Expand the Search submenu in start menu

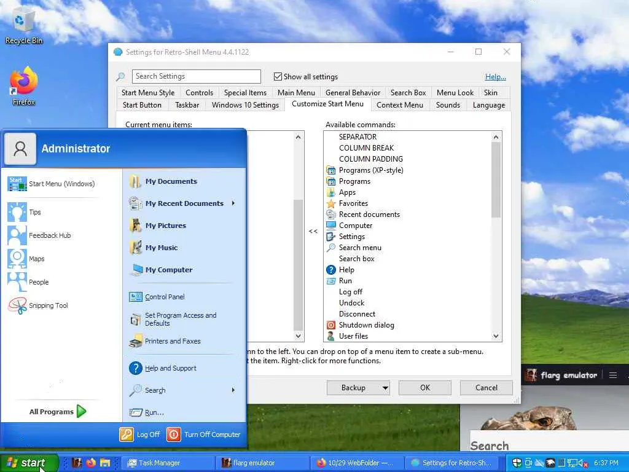tap(233, 390)
